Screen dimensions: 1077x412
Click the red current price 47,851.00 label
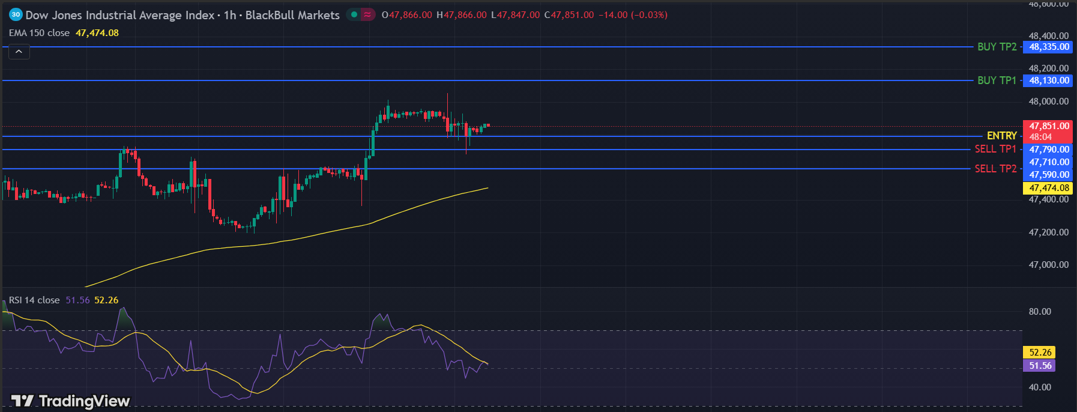[1049, 126]
